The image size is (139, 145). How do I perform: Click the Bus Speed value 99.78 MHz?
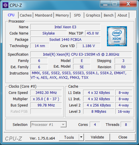pyautogui.click(x=46, y=105)
